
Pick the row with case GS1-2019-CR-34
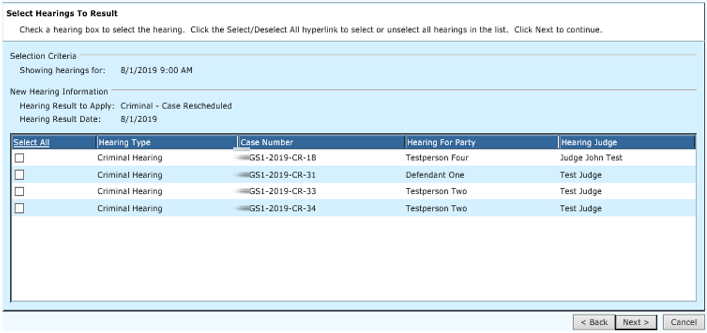pos(283,208)
